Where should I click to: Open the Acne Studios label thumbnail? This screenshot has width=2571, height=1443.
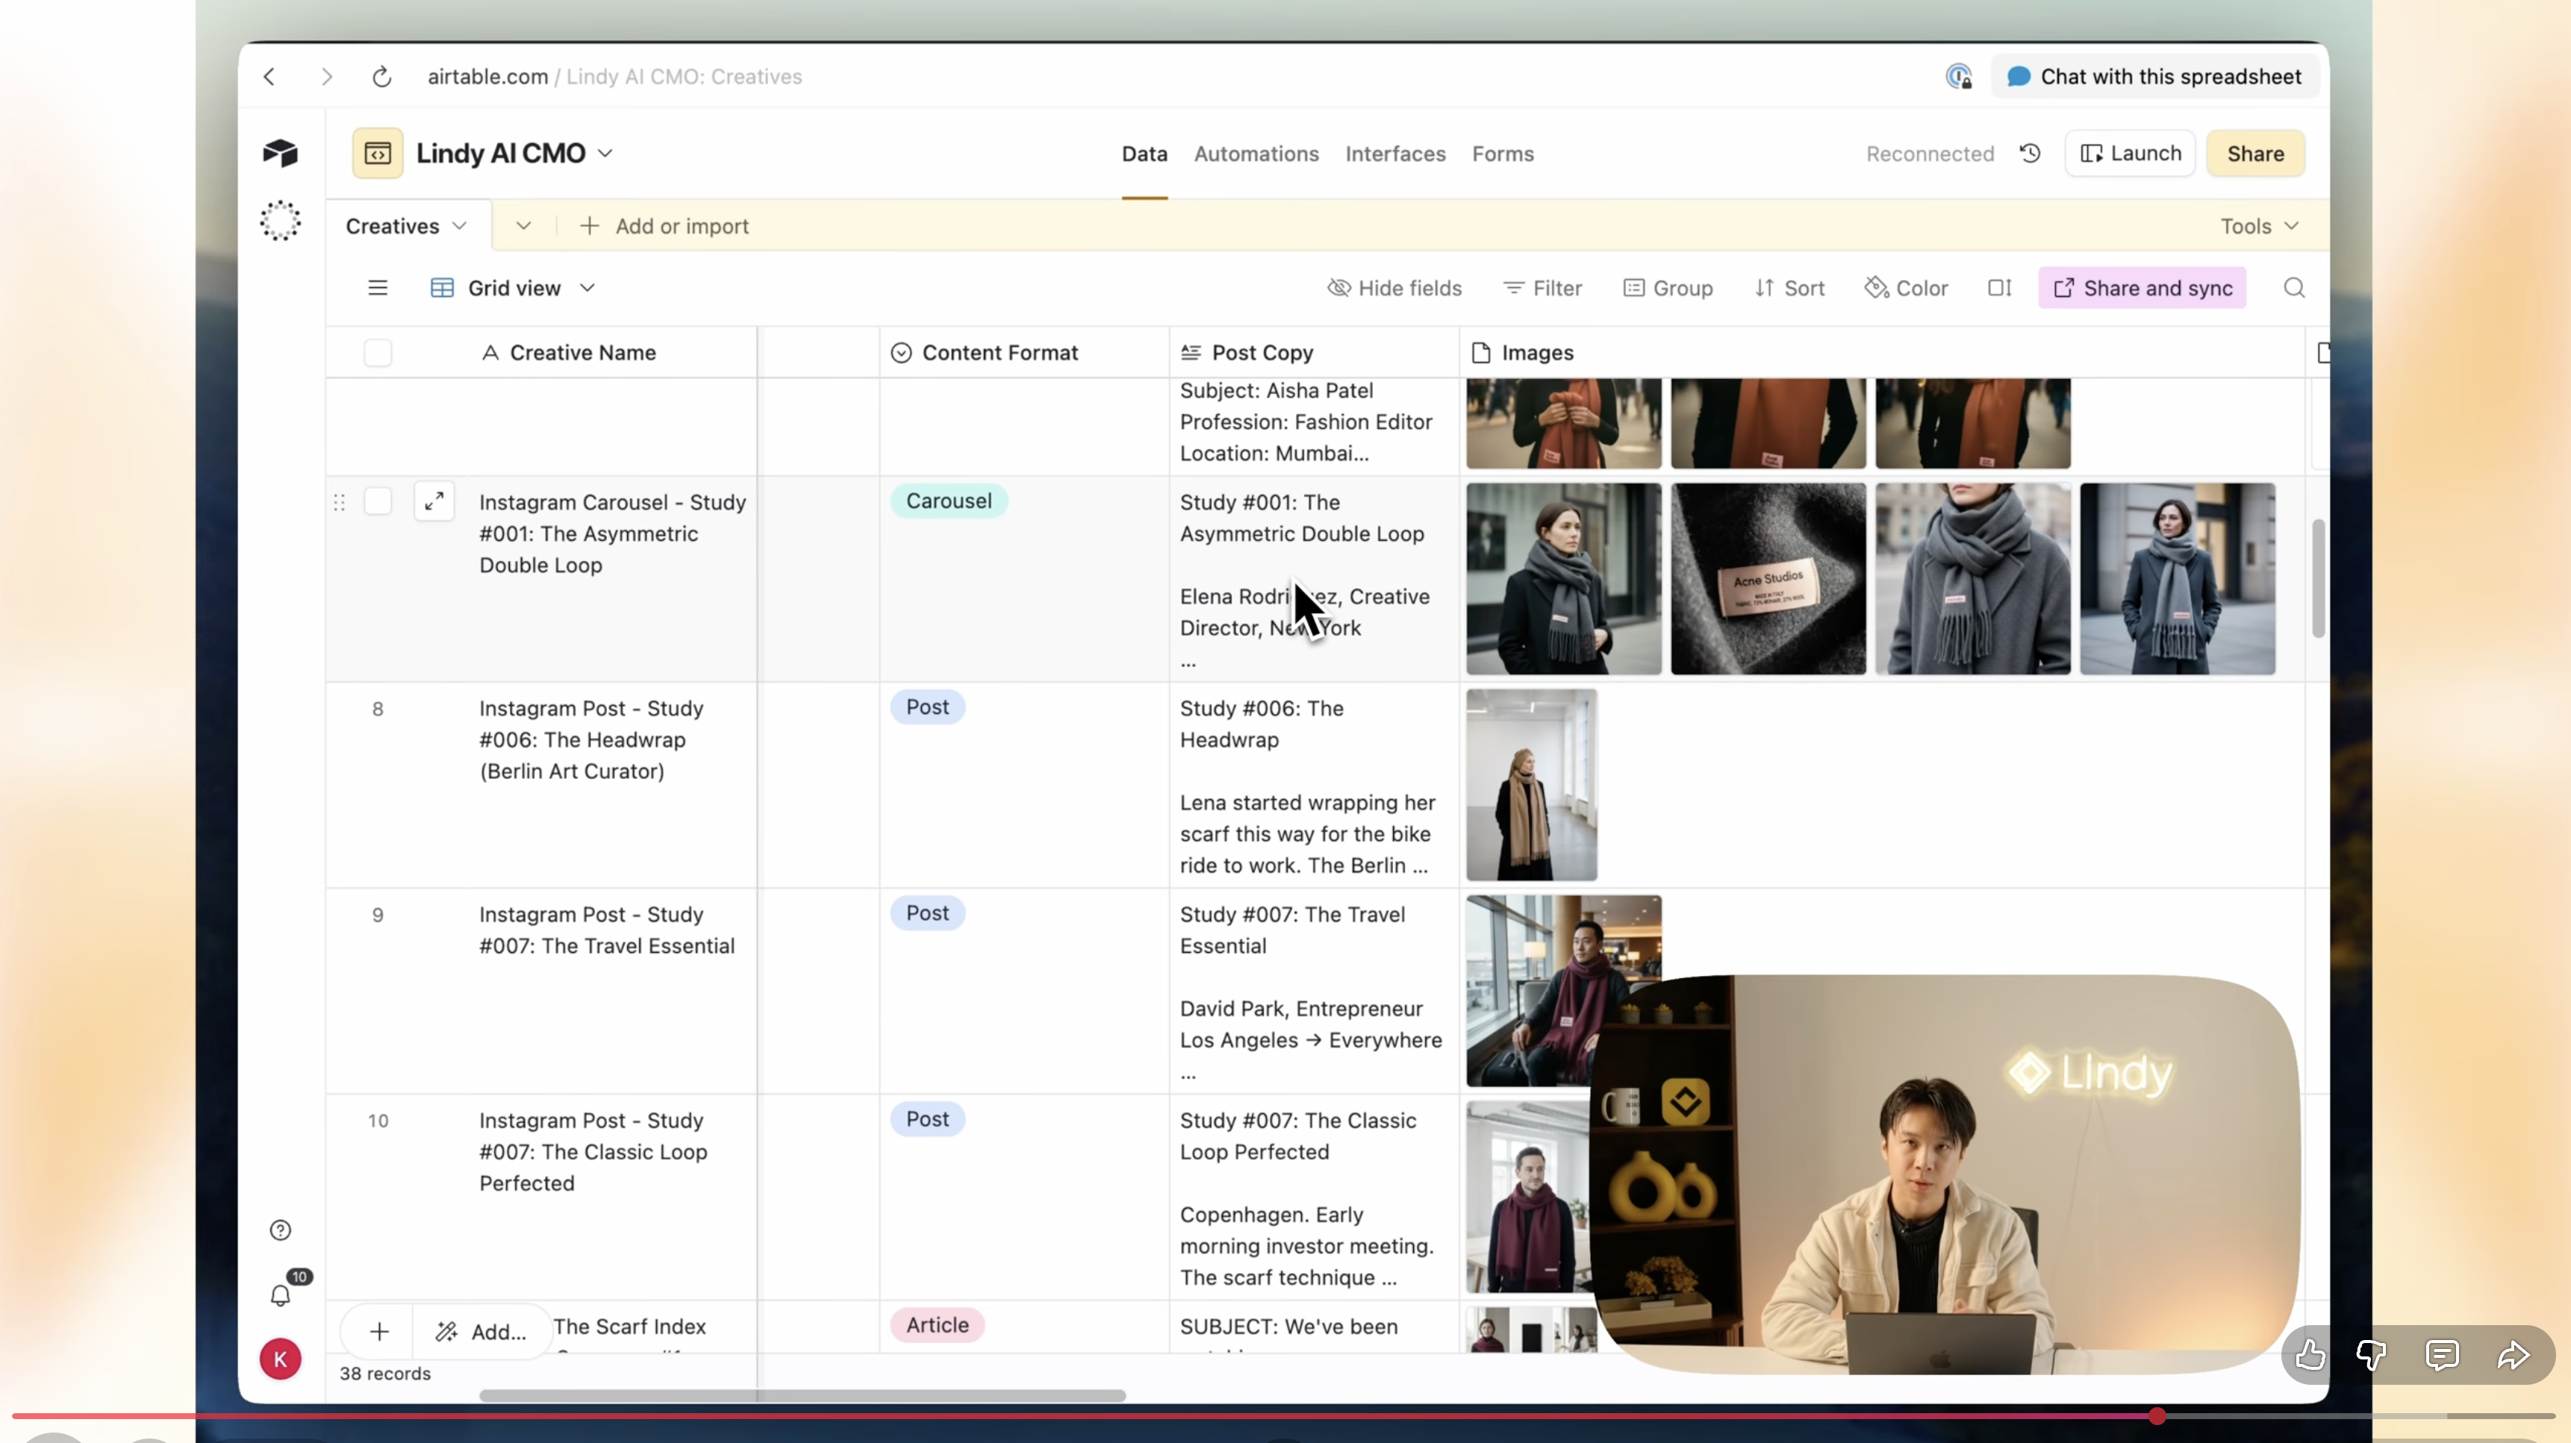[1768, 580]
